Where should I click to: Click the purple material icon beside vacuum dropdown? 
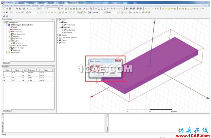click(90, 13)
